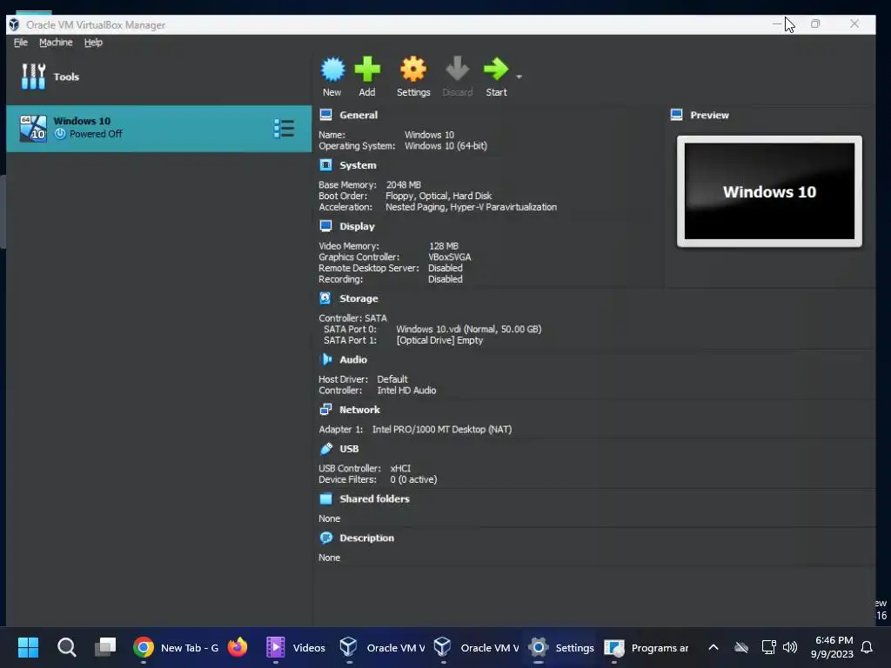Open the Storage section heading link
This screenshot has height=668, width=891.
tap(358, 298)
